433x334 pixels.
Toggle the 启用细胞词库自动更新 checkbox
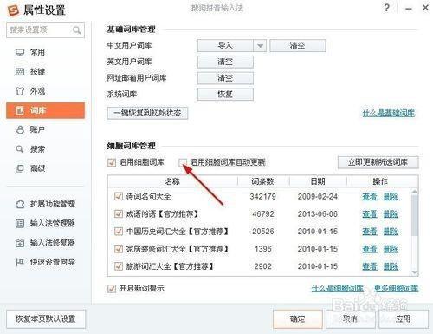183,162
